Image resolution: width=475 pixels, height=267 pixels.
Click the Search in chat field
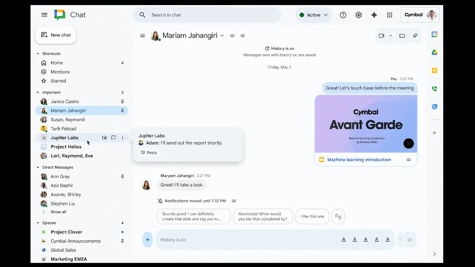[208, 15]
